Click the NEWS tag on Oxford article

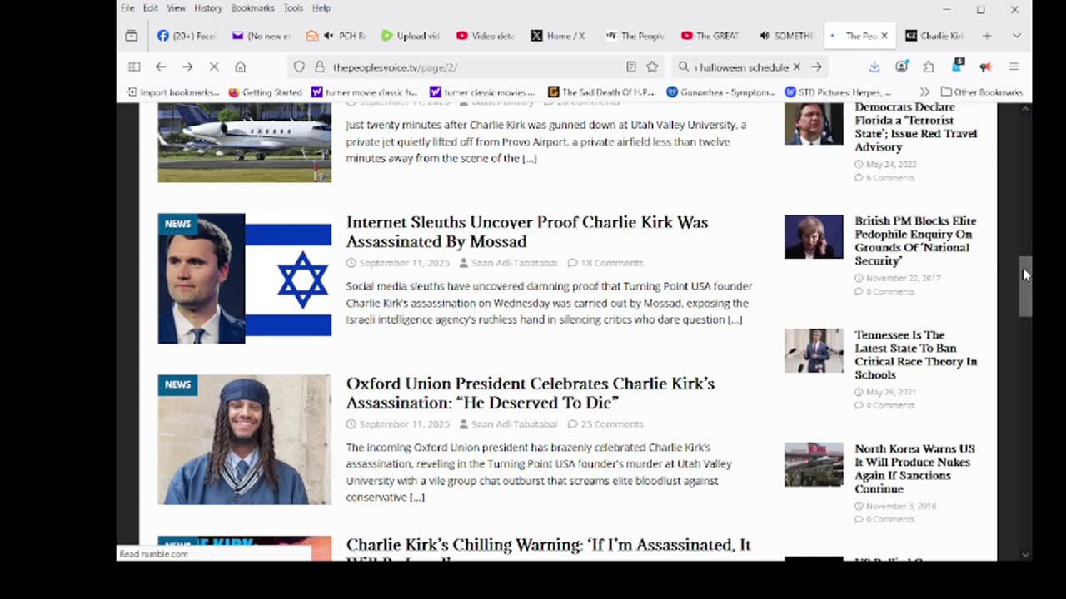pyautogui.click(x=177, y=384)
